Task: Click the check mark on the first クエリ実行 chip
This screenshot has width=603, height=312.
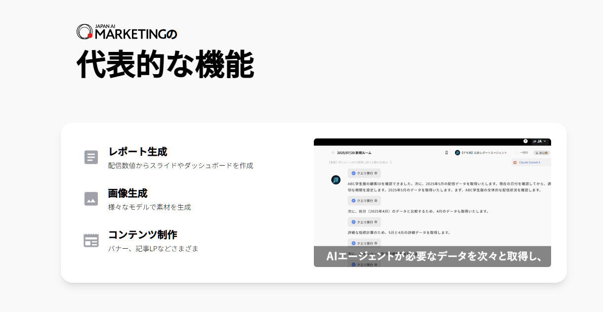Action: tap(376, 173)
